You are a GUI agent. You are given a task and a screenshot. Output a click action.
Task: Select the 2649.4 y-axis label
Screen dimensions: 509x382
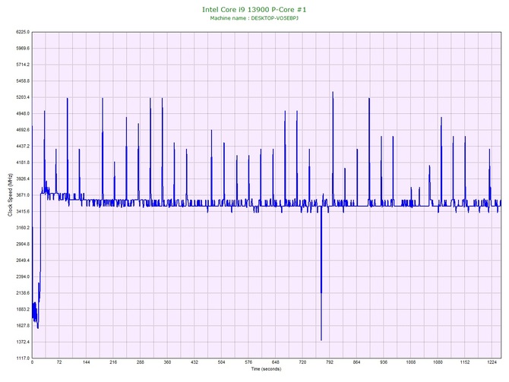(x=23, y=260)
